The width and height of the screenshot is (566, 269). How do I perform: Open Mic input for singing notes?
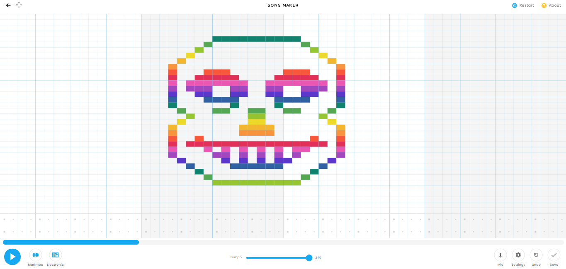pyautogui.click(x=500, y=255)
